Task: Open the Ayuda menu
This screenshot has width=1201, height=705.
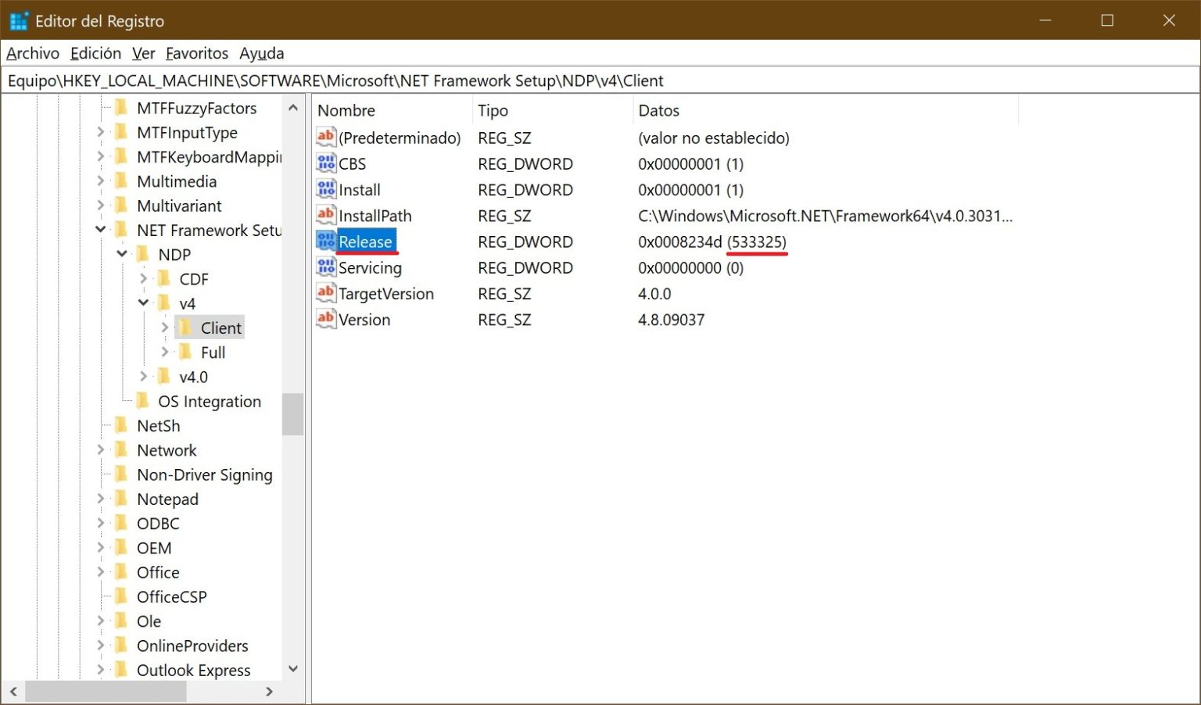Action: coord(261,53)
